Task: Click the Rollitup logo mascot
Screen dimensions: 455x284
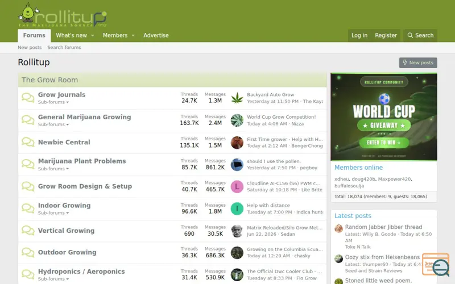Action: (x=28, y=13)
